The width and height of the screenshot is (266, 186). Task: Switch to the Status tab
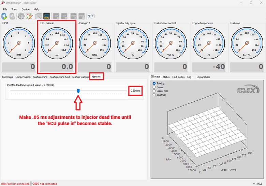pyautogui.click(x=166, y=77)
